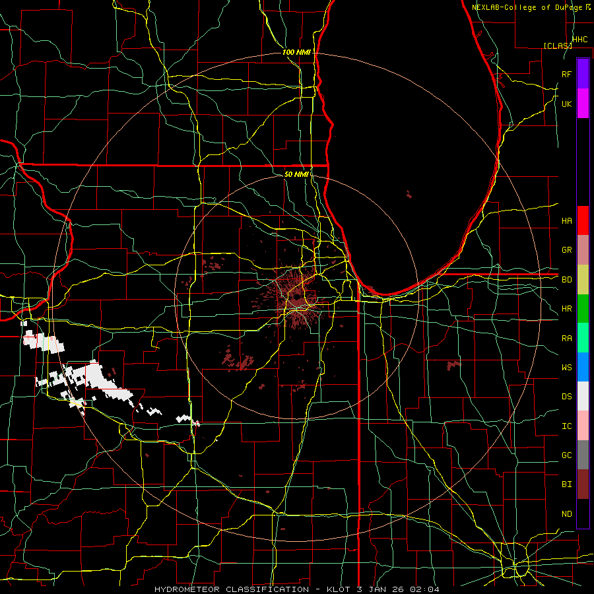Click the HHC product label
Viewport: 594px width, 594px height.
click(x=580, y=40)
